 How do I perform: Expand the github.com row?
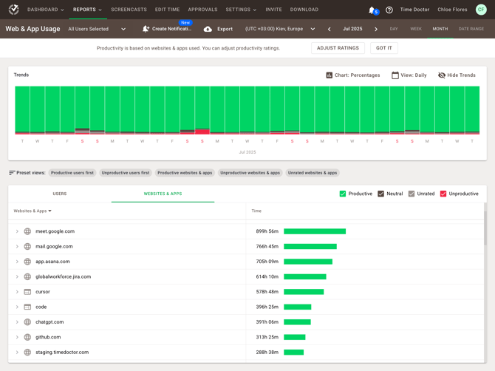pos(17,337)
